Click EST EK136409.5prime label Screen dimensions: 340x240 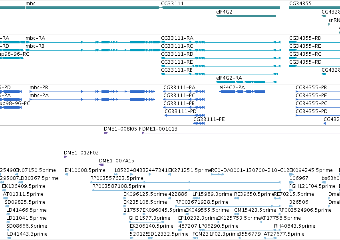pos(24,186)
